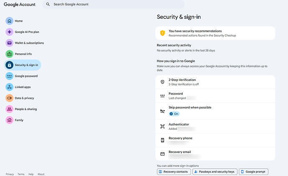
Task: Open the 2-Step Verification row
Action: (x=215, y=82)
